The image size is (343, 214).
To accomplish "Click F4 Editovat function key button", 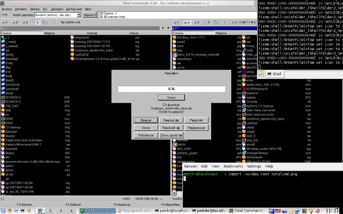I will (73, 205).
